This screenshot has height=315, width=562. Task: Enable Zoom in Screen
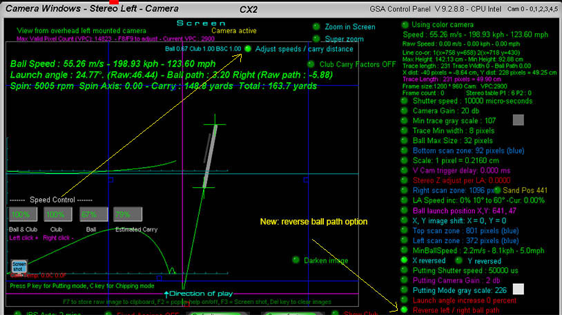click(x=316, y=27)
